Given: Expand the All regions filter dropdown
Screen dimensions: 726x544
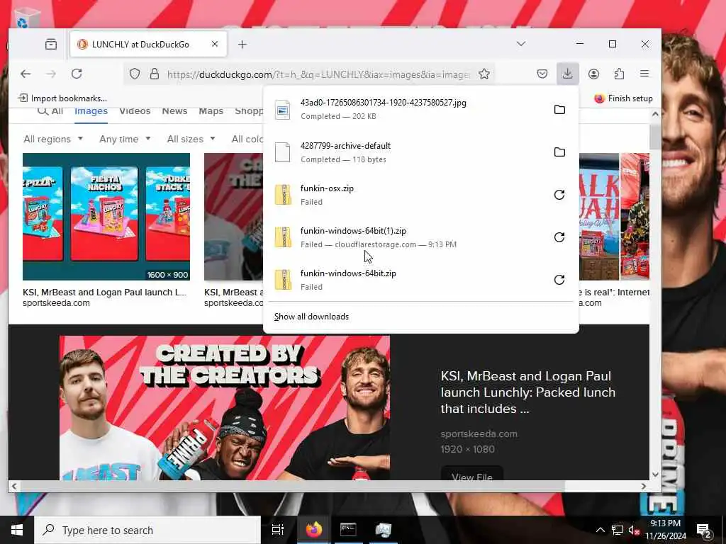Looking at the screenshot, I should (x=53, y=139).
